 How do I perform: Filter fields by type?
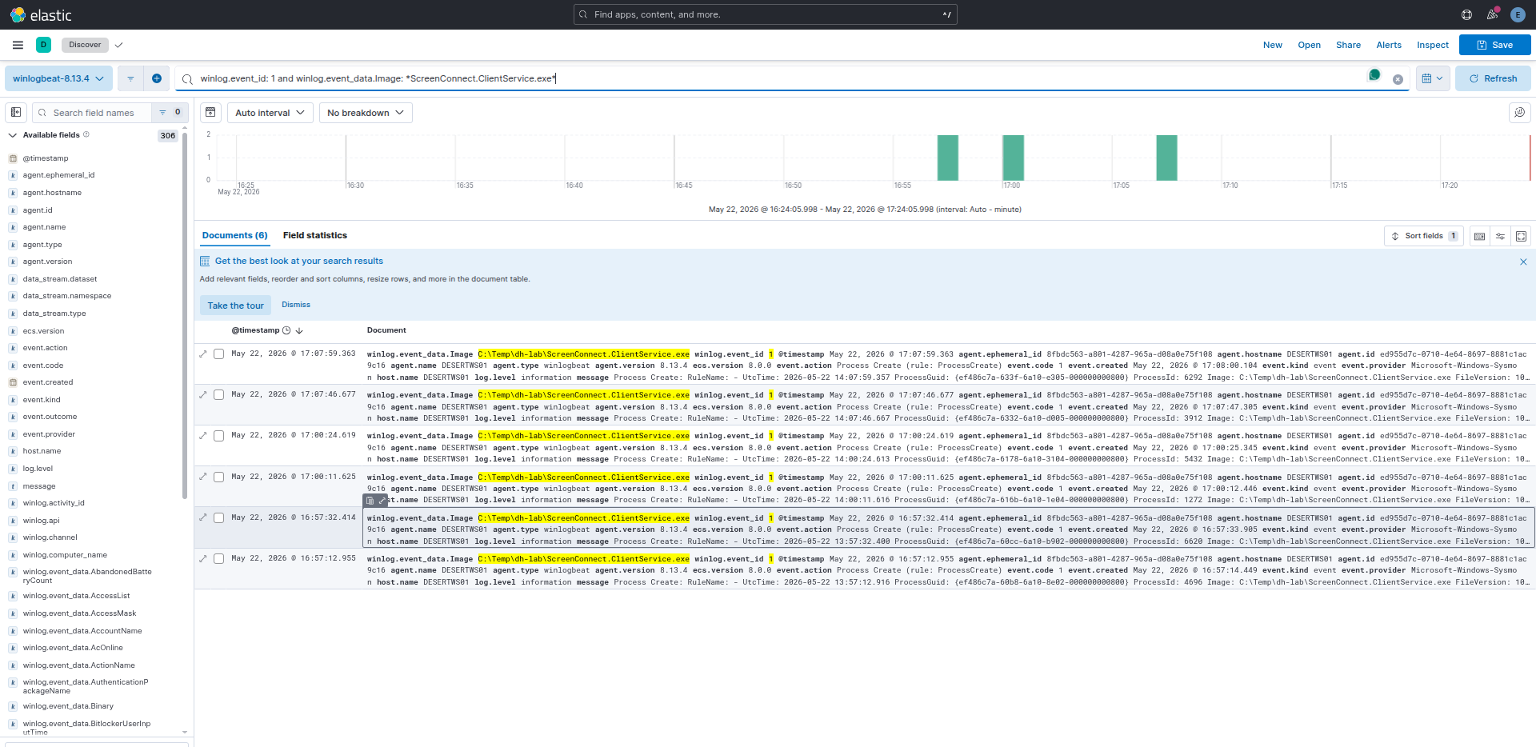(x=170, y=113)
